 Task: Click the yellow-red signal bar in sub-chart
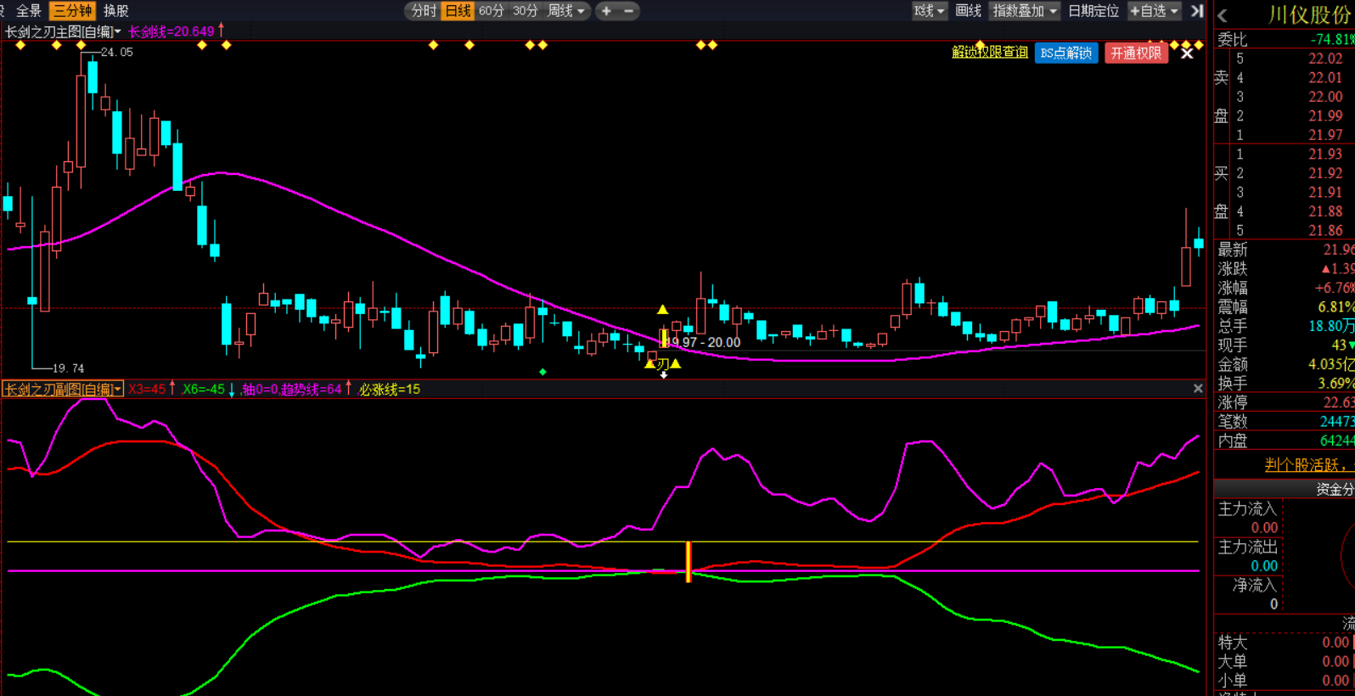click(689, 562)
